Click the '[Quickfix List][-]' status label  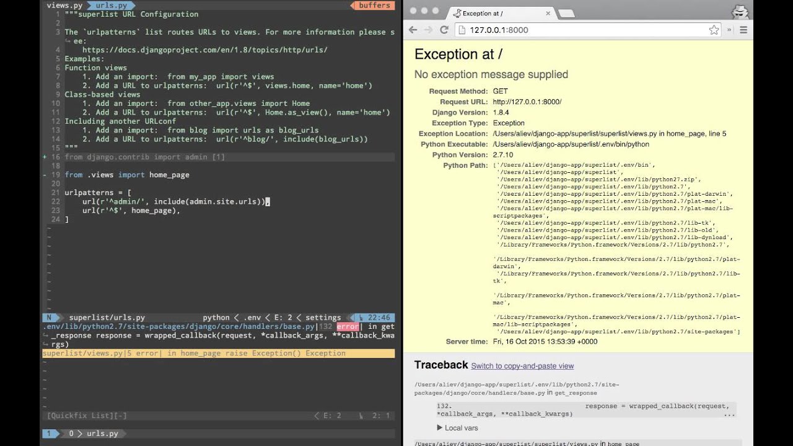pyautogui.click(x=87, y=416)
